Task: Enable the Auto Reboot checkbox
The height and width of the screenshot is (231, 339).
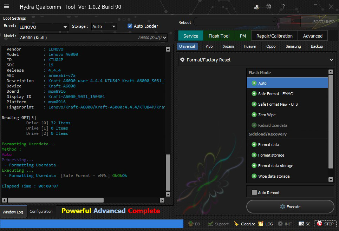Action: [254, 193]
